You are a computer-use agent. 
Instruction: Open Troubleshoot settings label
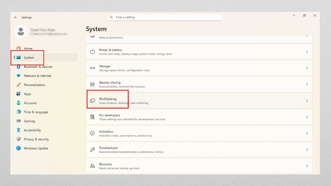108,148
